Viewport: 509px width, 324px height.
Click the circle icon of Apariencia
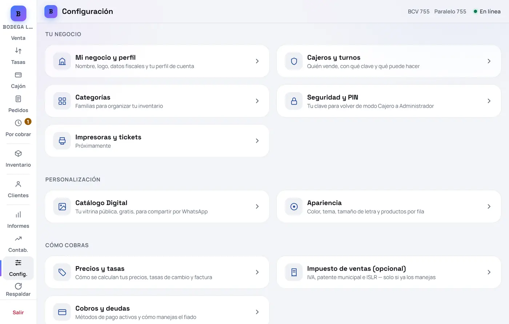[x=294, y=207]
